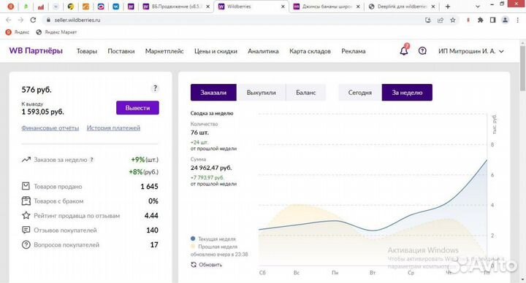This screenshot has width=526, height=283.
Task: Click the 76 шт. quantity value
Action: tap(199, 133)
